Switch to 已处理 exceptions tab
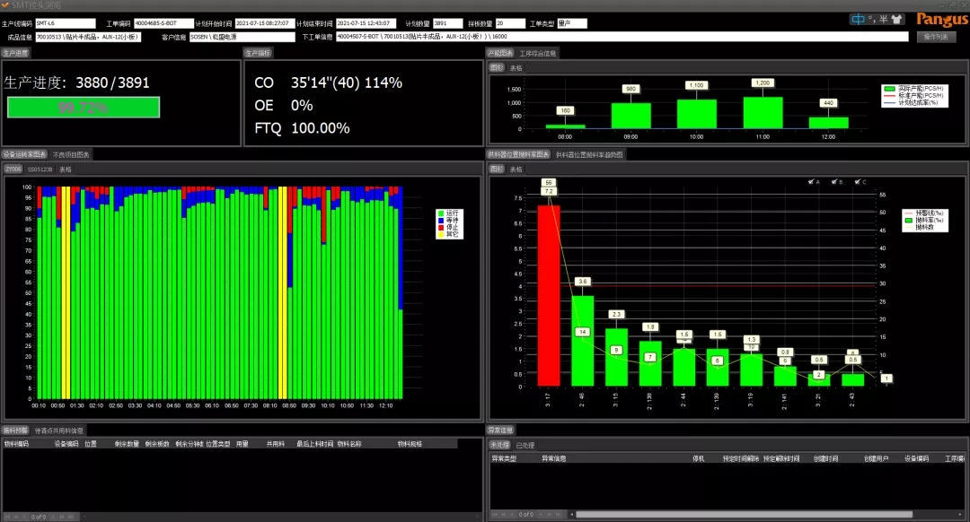Viewport: 970px width, 522px height. click(x=525, y=445)
